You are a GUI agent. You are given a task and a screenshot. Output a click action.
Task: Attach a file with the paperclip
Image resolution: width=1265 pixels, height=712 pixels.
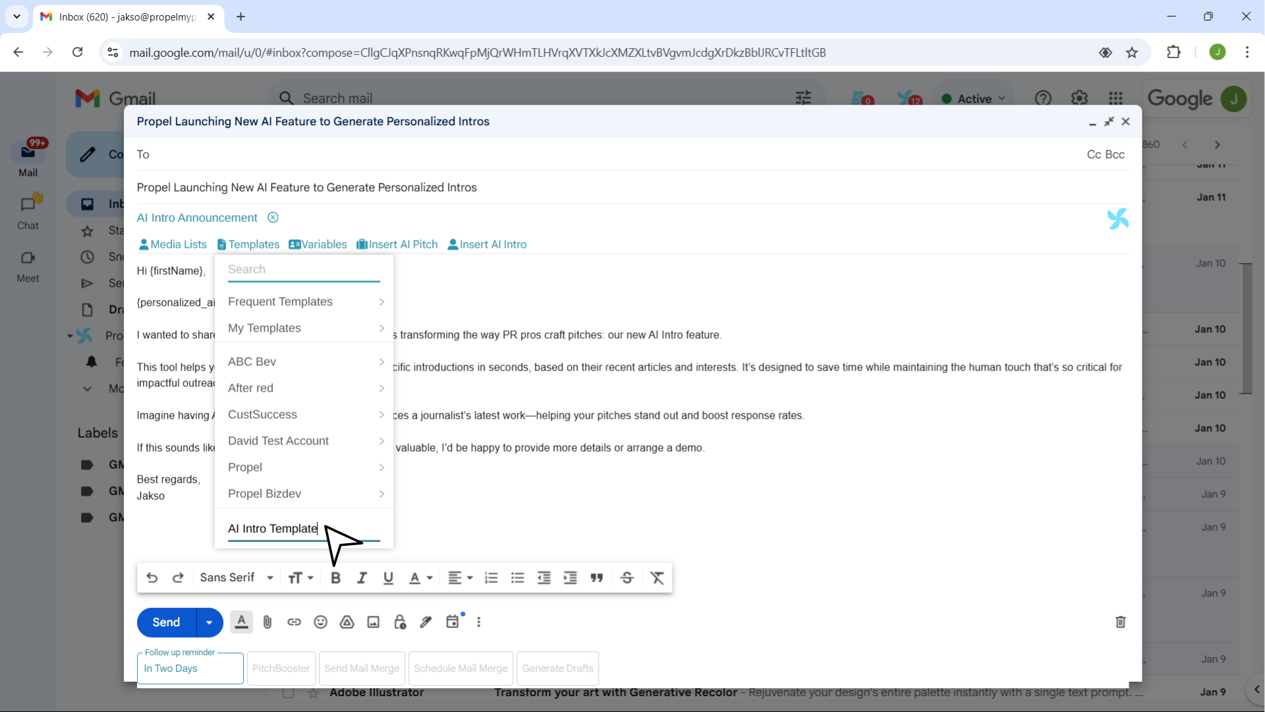[x=267, y=622]
